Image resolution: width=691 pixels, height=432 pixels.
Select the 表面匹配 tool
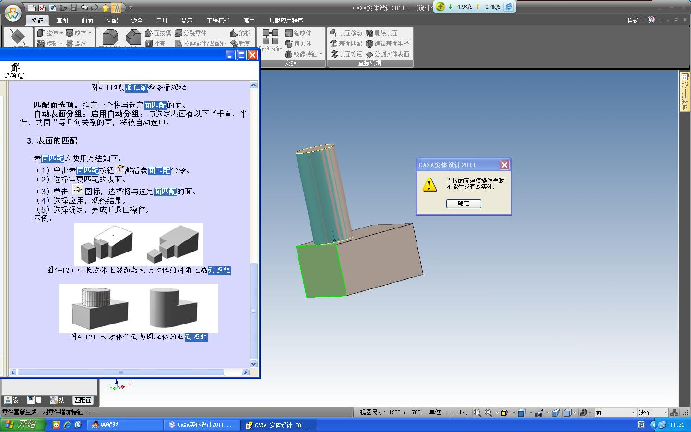click(x=345, y=43)
